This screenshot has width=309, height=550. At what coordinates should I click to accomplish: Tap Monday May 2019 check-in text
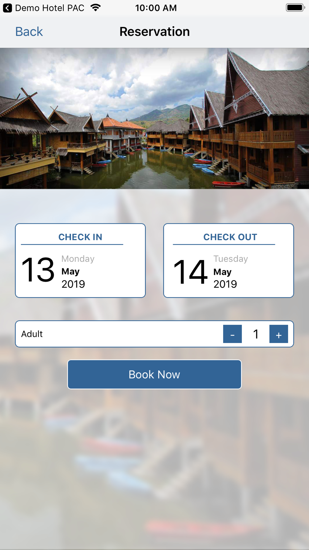tap(78, 271)
